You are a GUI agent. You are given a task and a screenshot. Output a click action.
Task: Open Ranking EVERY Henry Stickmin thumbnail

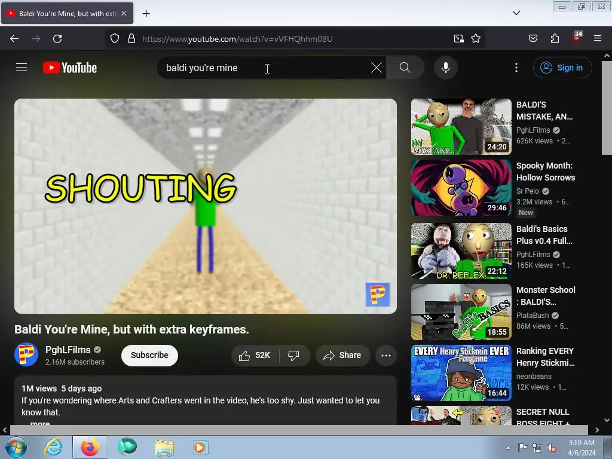pos(461,373)
